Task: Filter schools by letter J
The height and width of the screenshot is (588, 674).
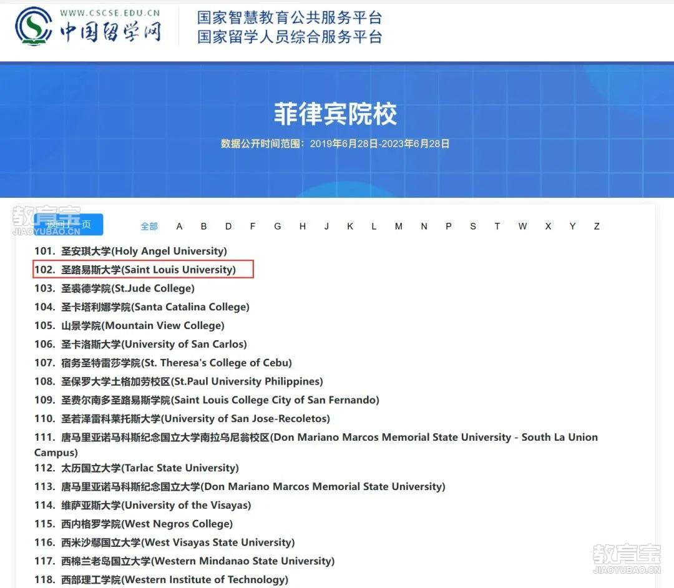Action: [x=326, y=226]
